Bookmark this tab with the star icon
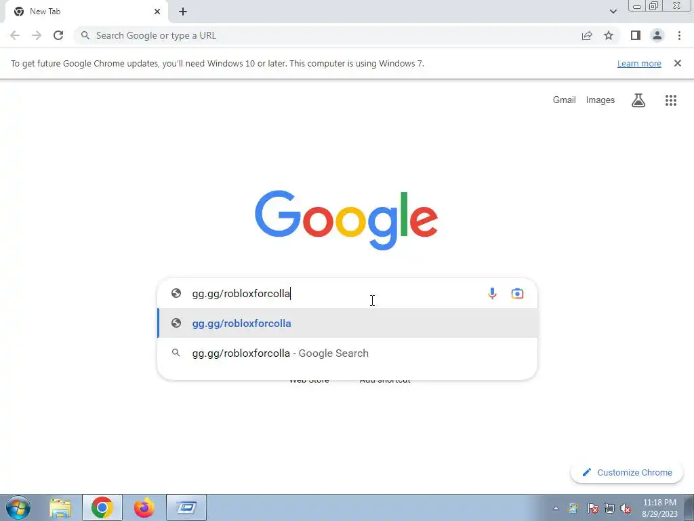This screenshot has width=694, height=521. [x=609, y=35]
